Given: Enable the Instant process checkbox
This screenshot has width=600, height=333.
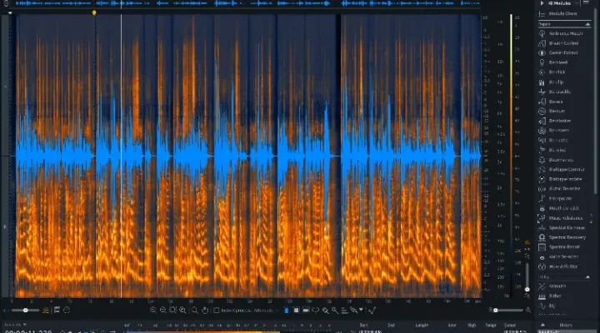Looking at the screenshot, I should tap(217, 311).
